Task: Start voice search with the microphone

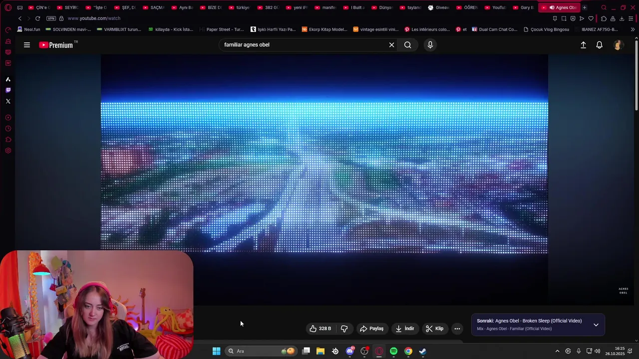Action: (x=430, y=45)
